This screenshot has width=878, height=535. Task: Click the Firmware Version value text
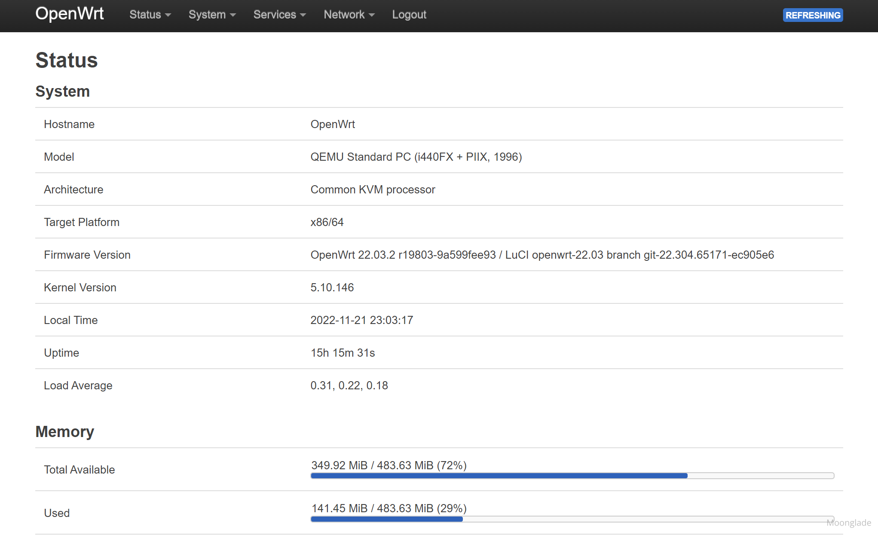[x=542, y=255]
